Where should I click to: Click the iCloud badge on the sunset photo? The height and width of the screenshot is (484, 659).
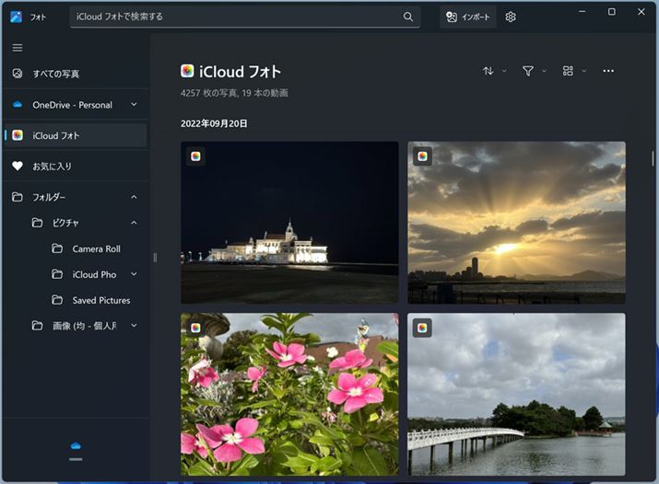(x=422, y=156)
